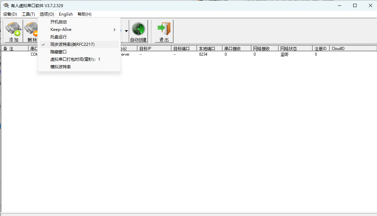Click the 监听 network status cell
Viewport: 377px width, 216px height.
coord(284,54)
